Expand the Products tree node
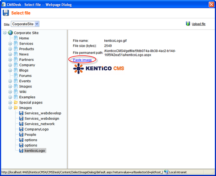Image resolution: width=216 pixels, height=176 pixels. click(x=10, y=49)
